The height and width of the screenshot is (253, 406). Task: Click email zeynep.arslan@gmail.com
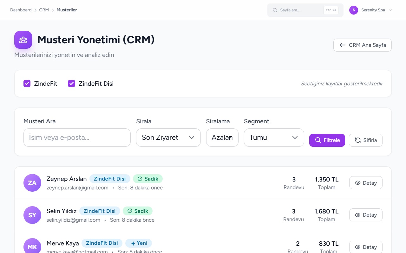click(77, 188)
